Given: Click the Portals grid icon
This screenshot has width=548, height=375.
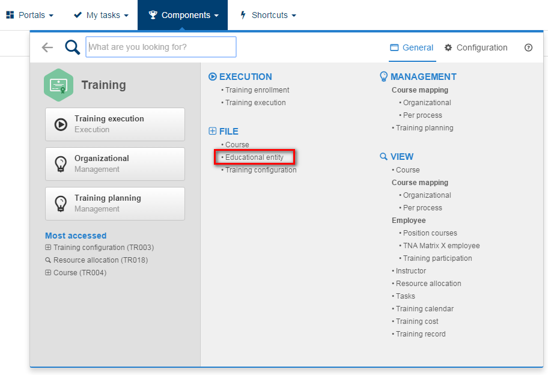Looking at the screenshot, I should 10,15.
